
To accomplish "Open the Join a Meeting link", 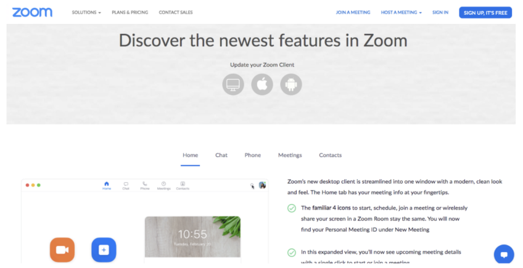I will (353, 12).
